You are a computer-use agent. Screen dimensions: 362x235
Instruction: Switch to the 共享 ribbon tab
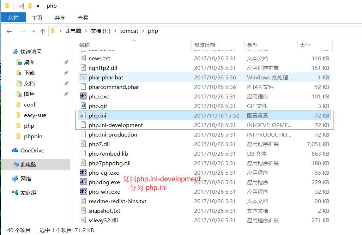tap(60, 18)
